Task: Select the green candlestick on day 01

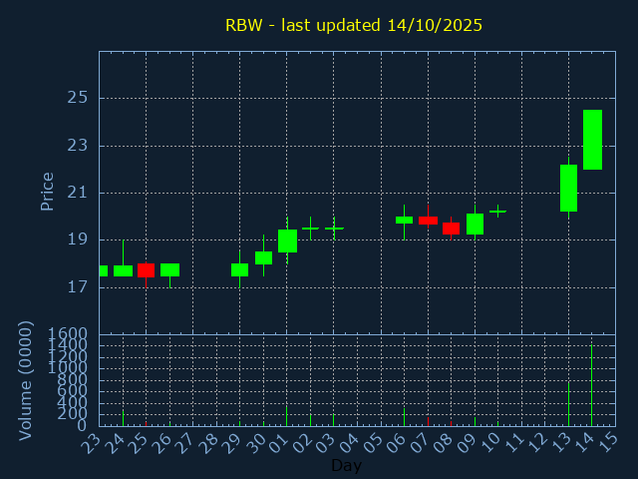Action: [287, 240]
